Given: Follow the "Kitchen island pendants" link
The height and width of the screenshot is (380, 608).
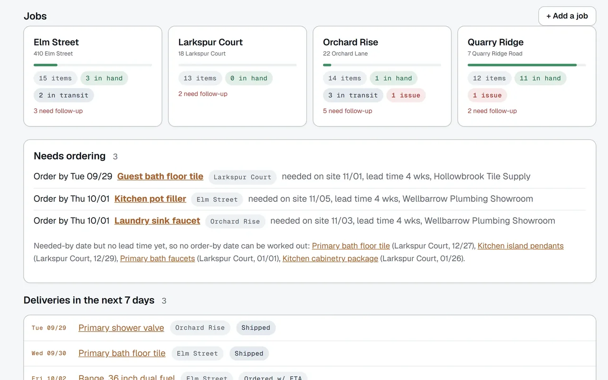Looking at the screenshot, I should pyautogui.click(x=521, y=246).
